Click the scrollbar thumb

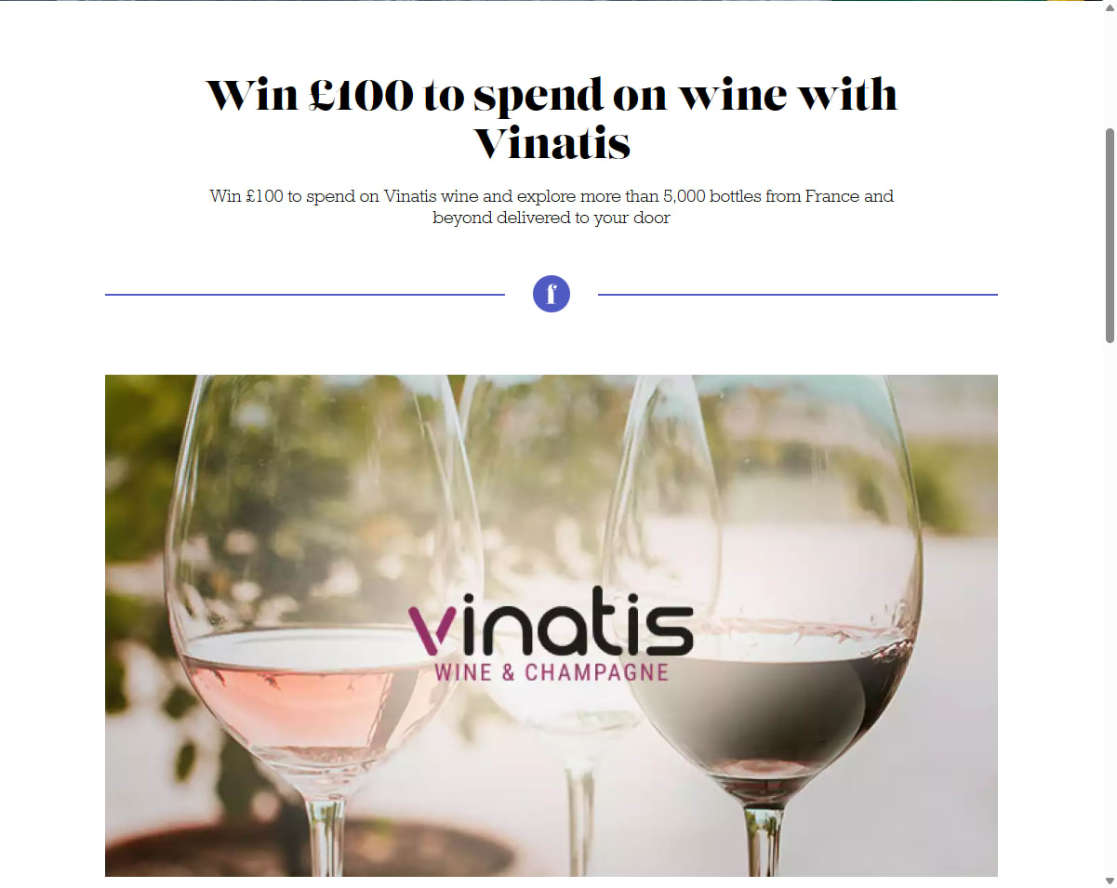pos(1110,236)
